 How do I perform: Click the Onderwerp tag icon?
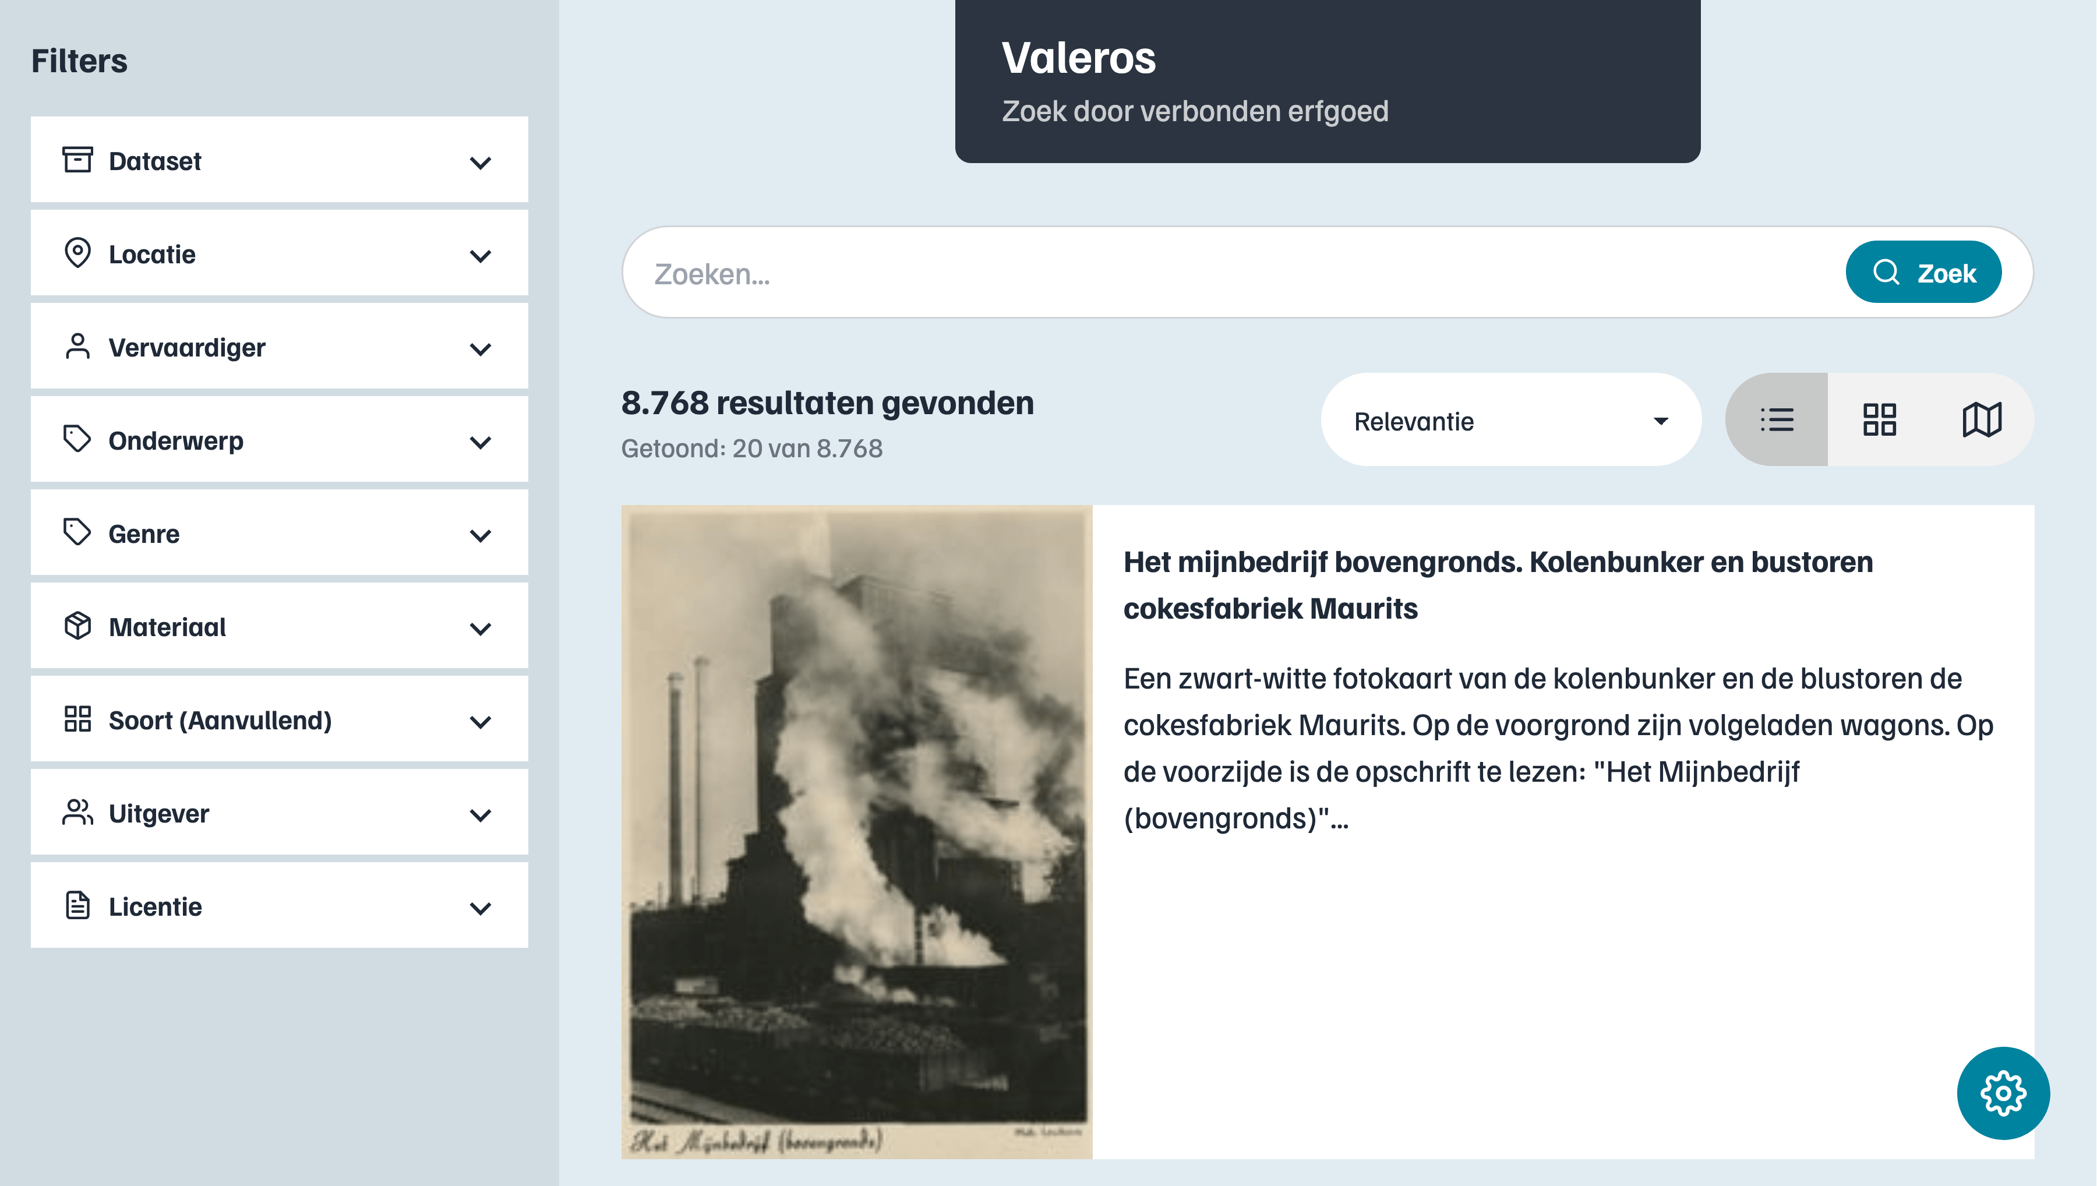pyautogui.click(x=77, y=439)
